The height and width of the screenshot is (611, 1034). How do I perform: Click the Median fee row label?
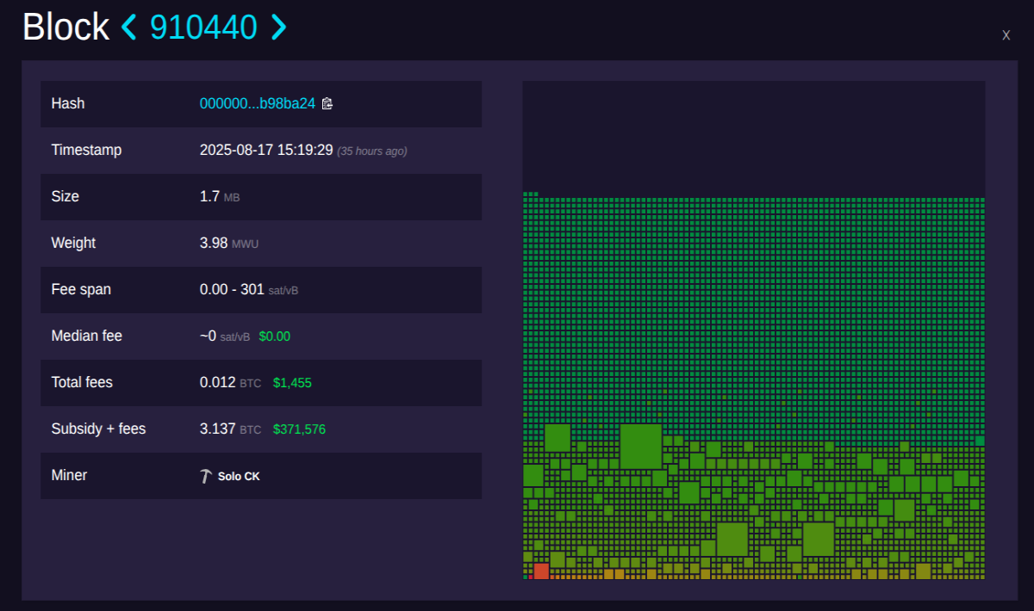[87, 336]
